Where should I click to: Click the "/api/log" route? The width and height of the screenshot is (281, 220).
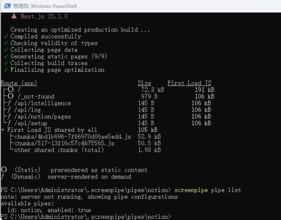pyautogui.click(x=28, y=110)
